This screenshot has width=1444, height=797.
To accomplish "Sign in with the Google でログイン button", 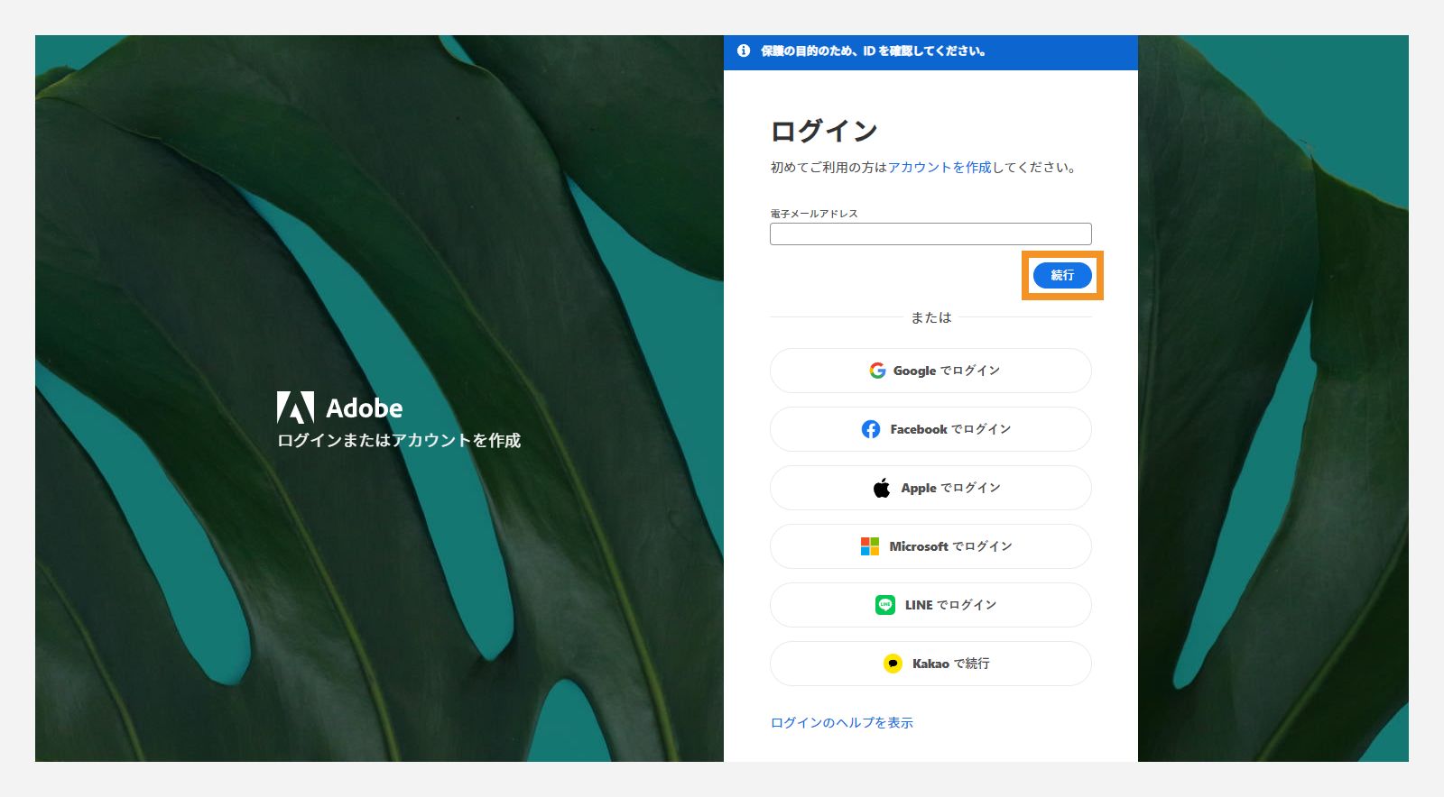I will [x=930, y=371].
